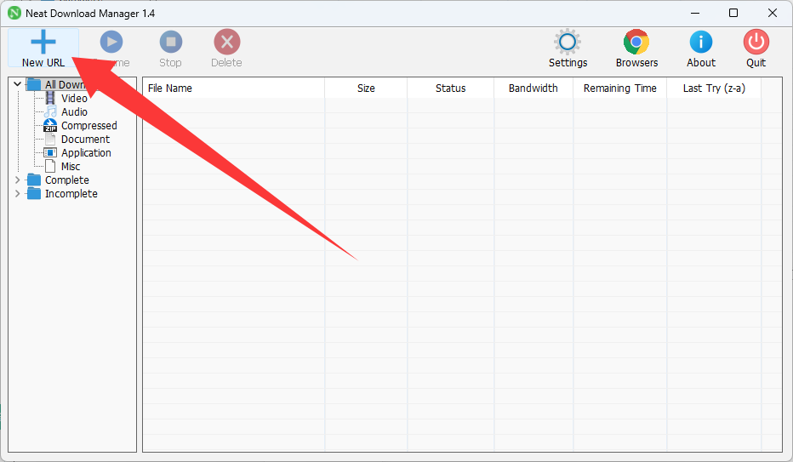Select the Video category
Screen dimensions: 793x462
click(74, 99)
